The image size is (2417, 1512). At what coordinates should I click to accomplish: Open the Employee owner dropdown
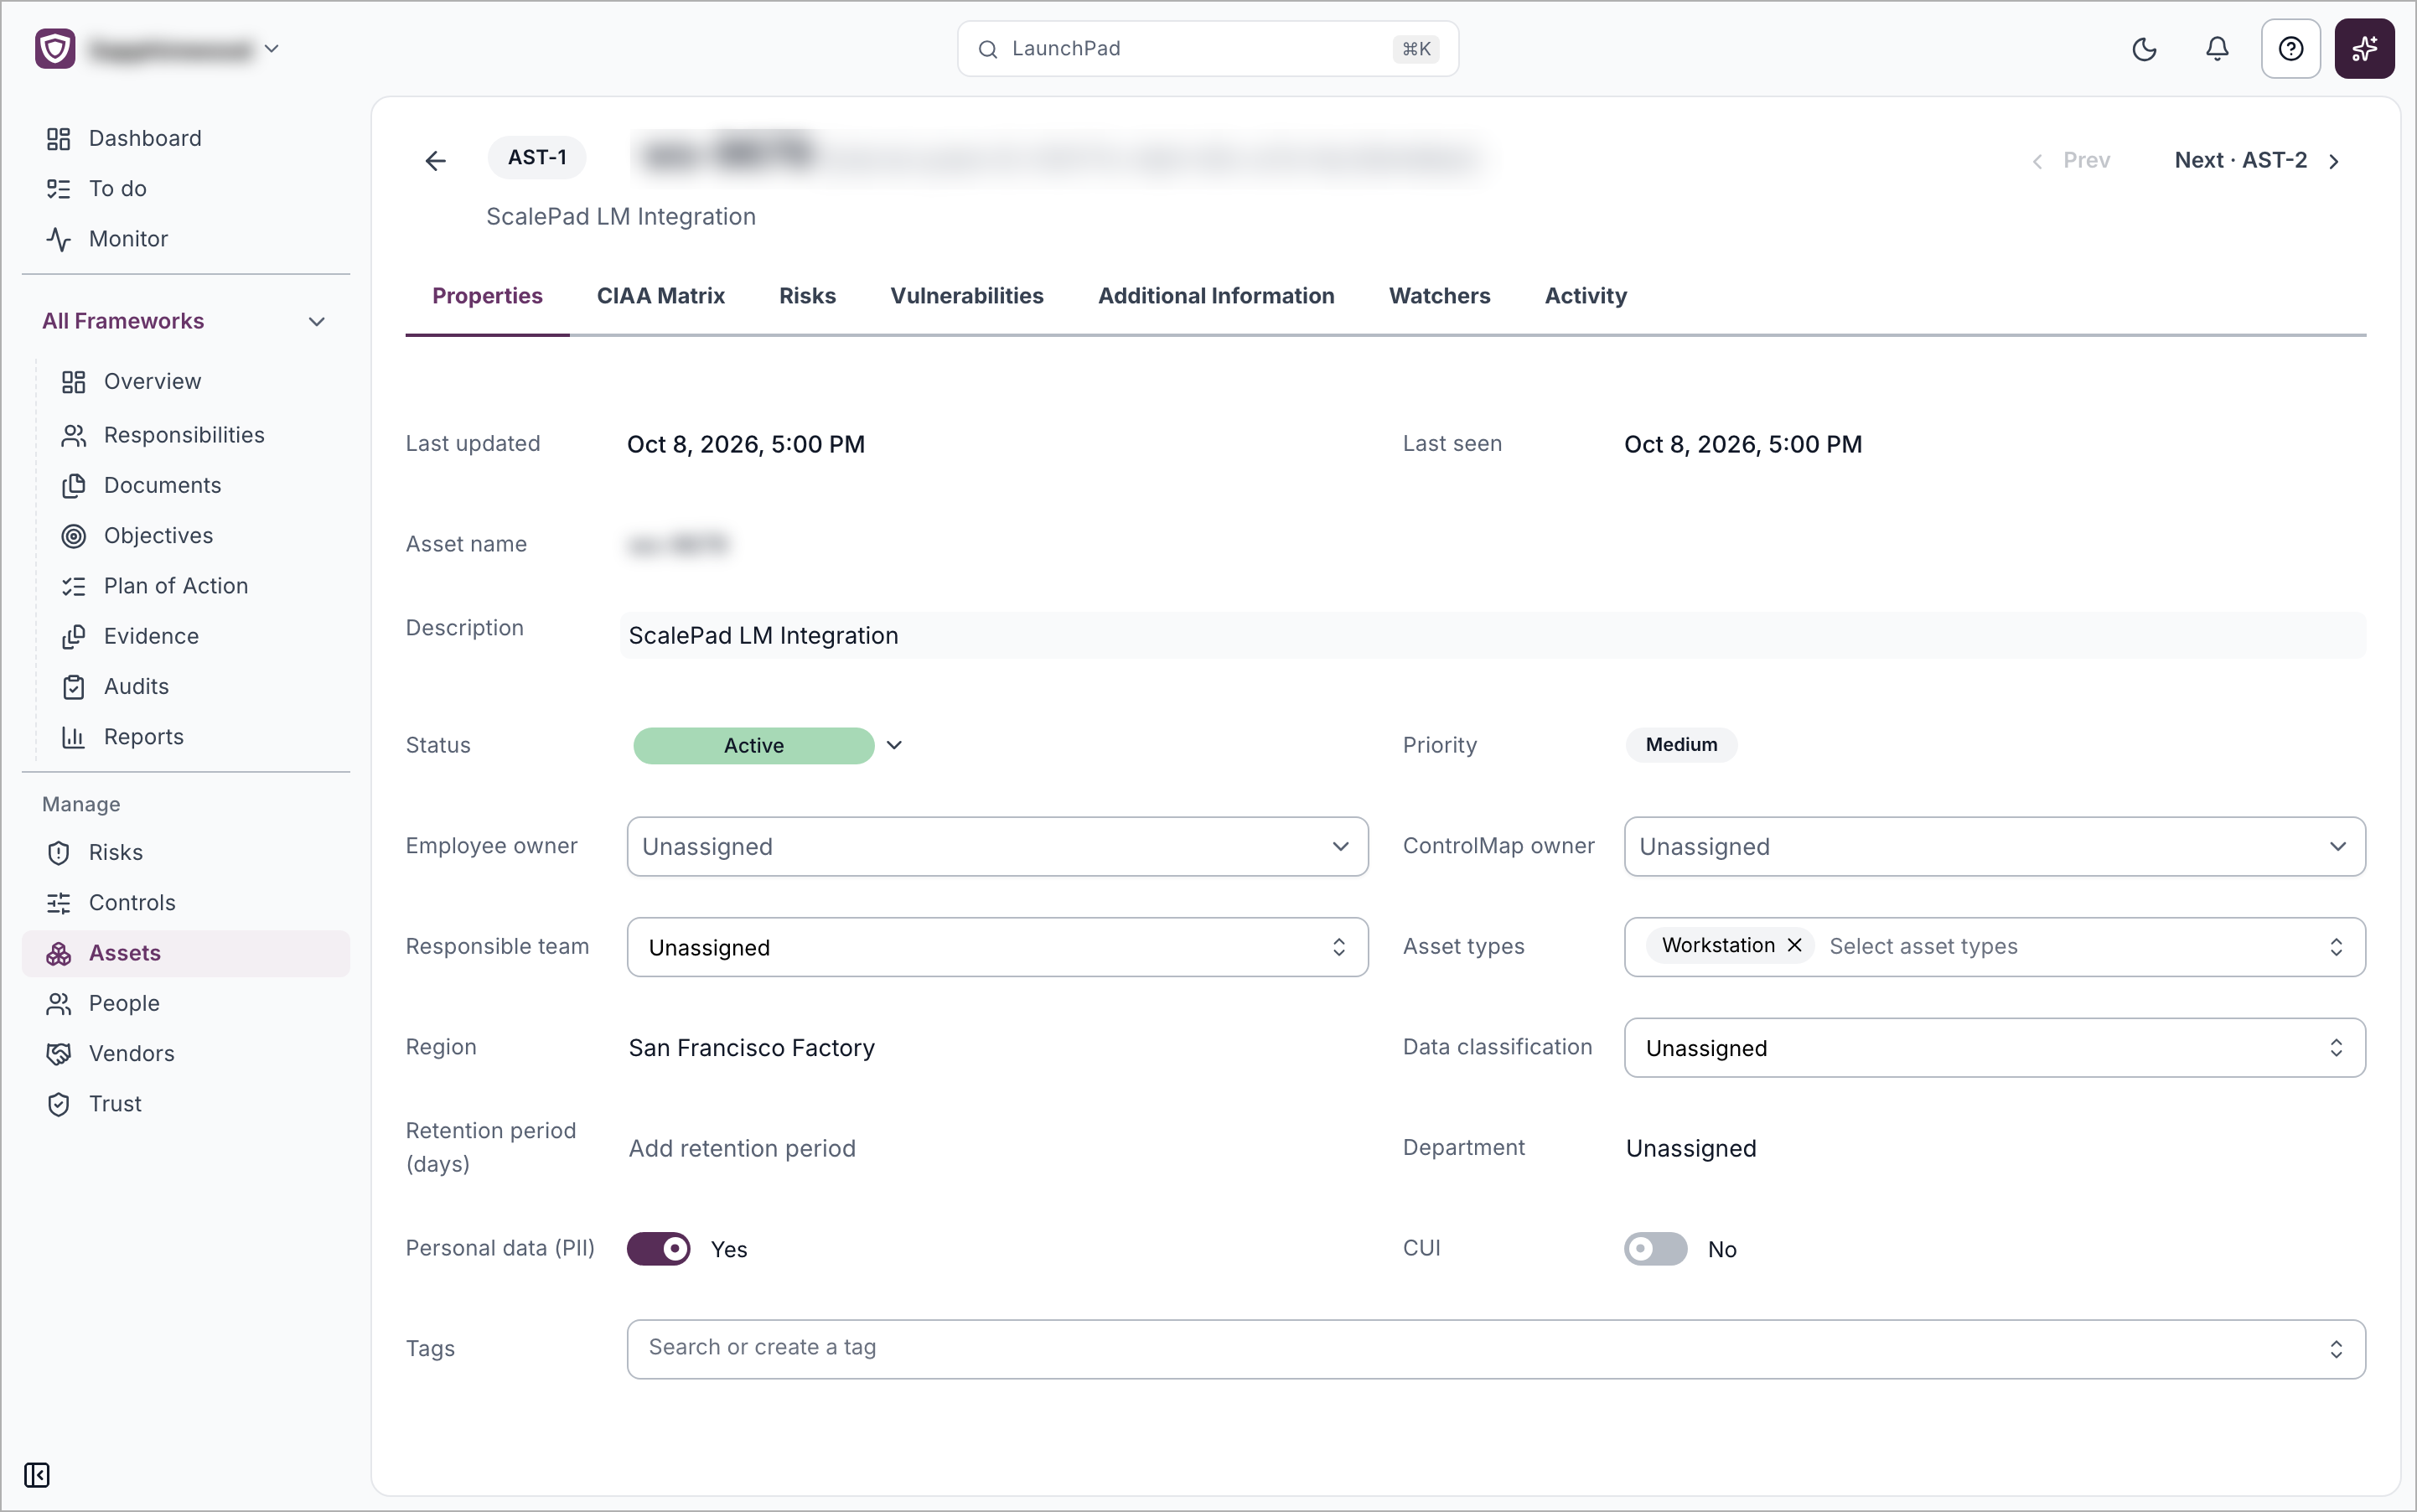tap(997, 847)
